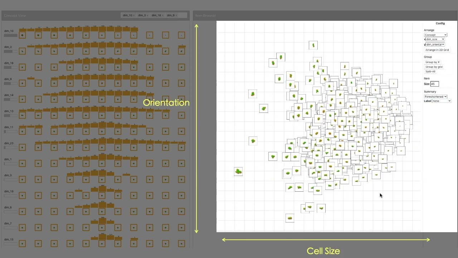Select the last cell thumbnail in the dim_19 row

click(x=181, y=195)
